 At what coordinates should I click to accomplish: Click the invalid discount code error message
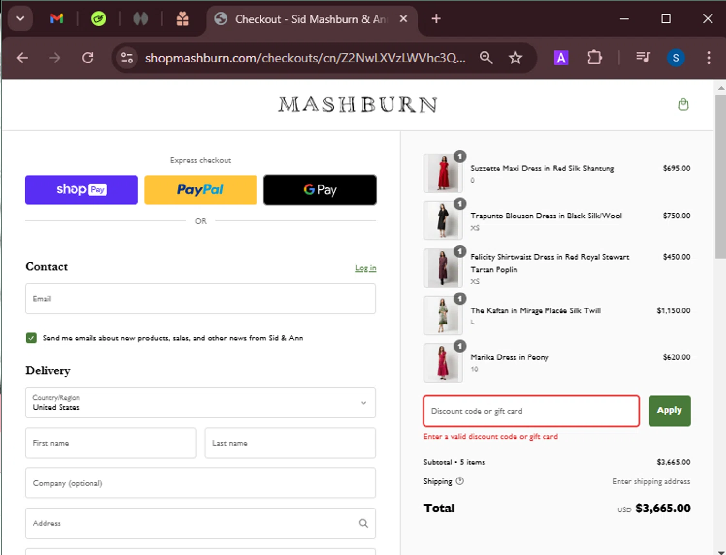(x=490, y=436)
